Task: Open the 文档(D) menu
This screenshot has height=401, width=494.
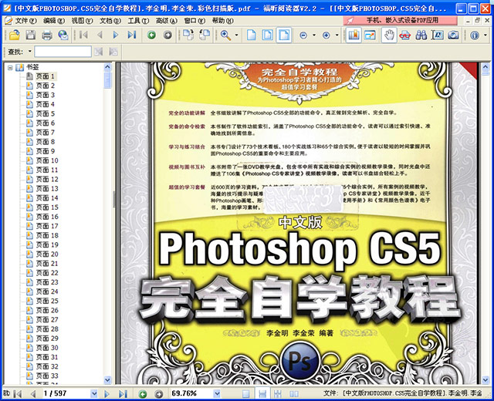Action: click(110, 21)
